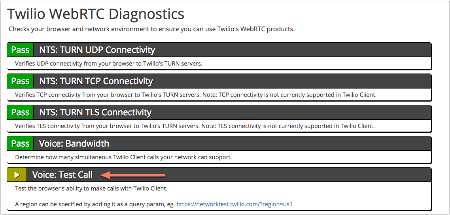Click the simultaneous calls bandwidth description

click(123, 157)
